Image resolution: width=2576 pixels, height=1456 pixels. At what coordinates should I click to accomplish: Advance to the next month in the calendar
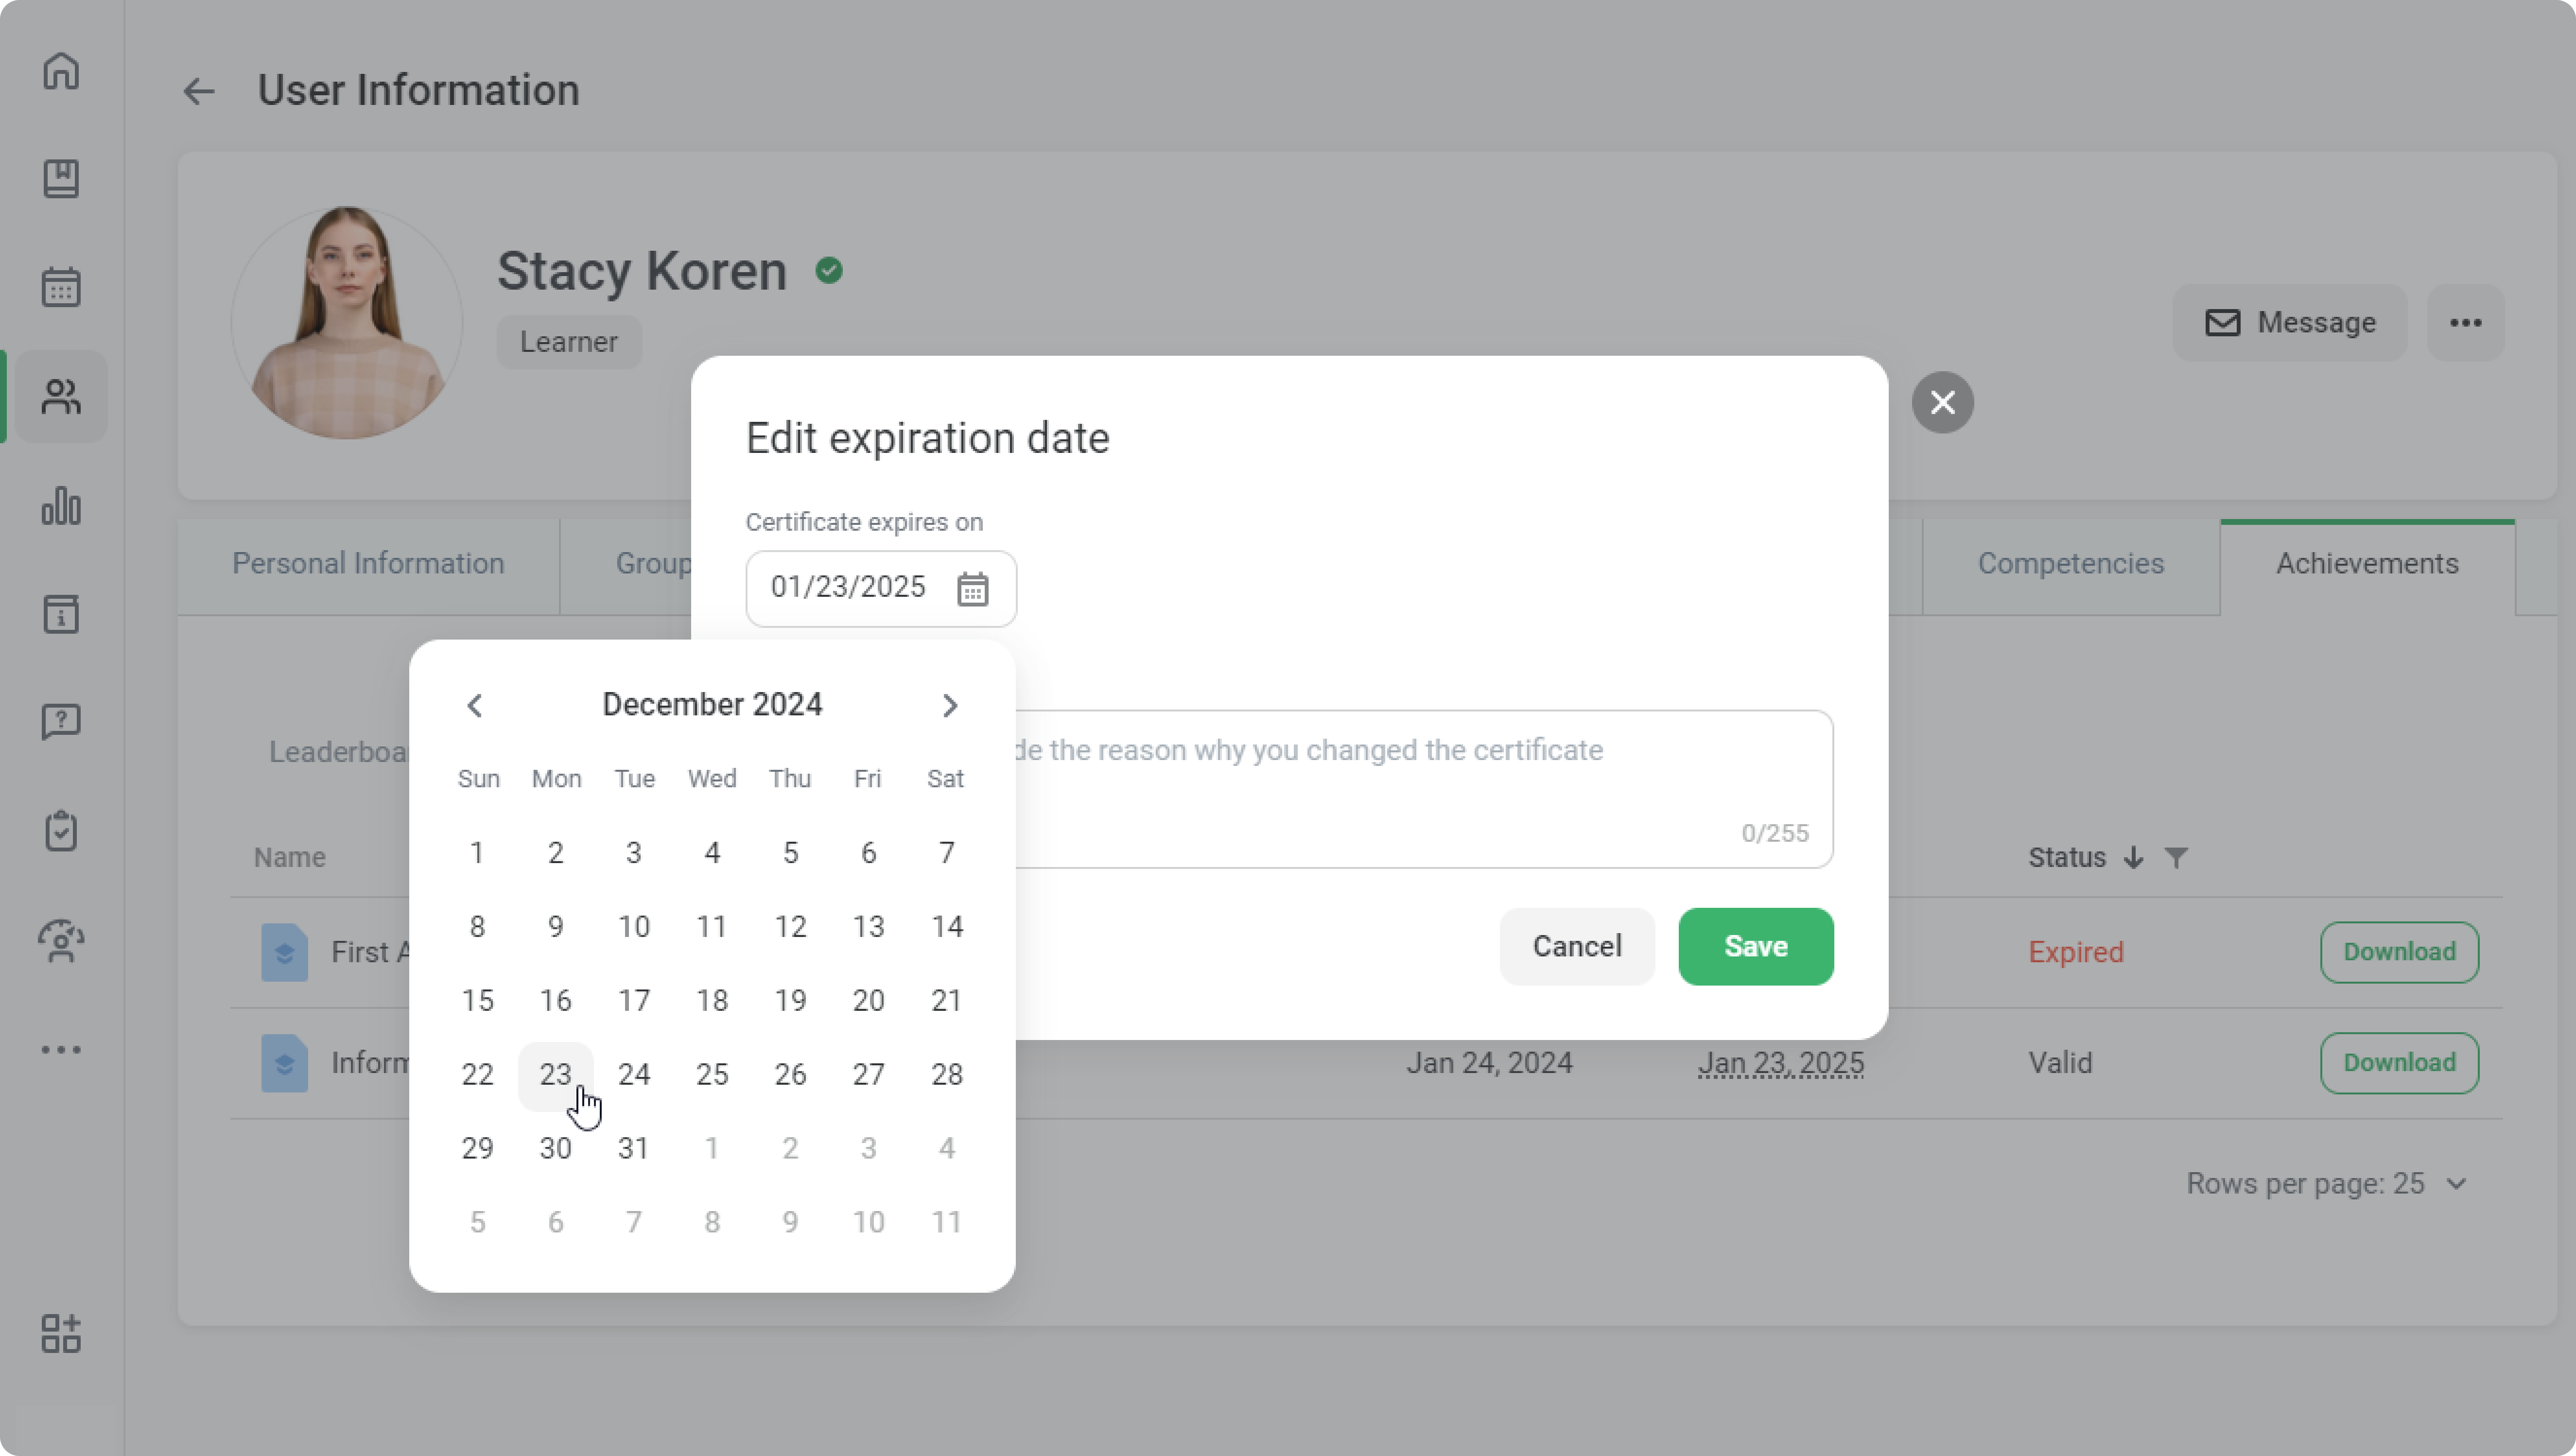click(950, 706)
